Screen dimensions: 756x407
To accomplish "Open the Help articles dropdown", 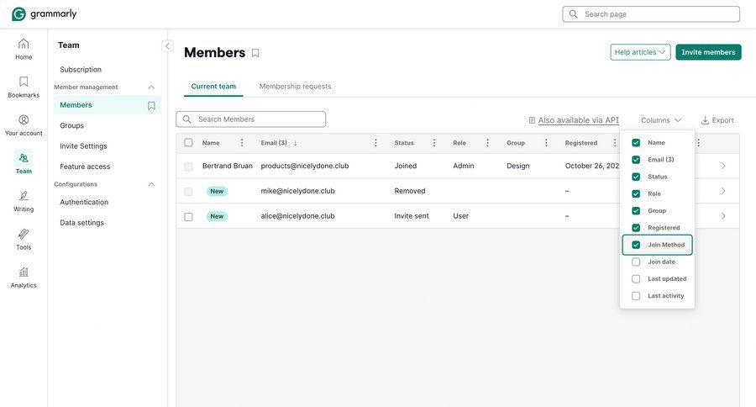I will coord(640,52).
